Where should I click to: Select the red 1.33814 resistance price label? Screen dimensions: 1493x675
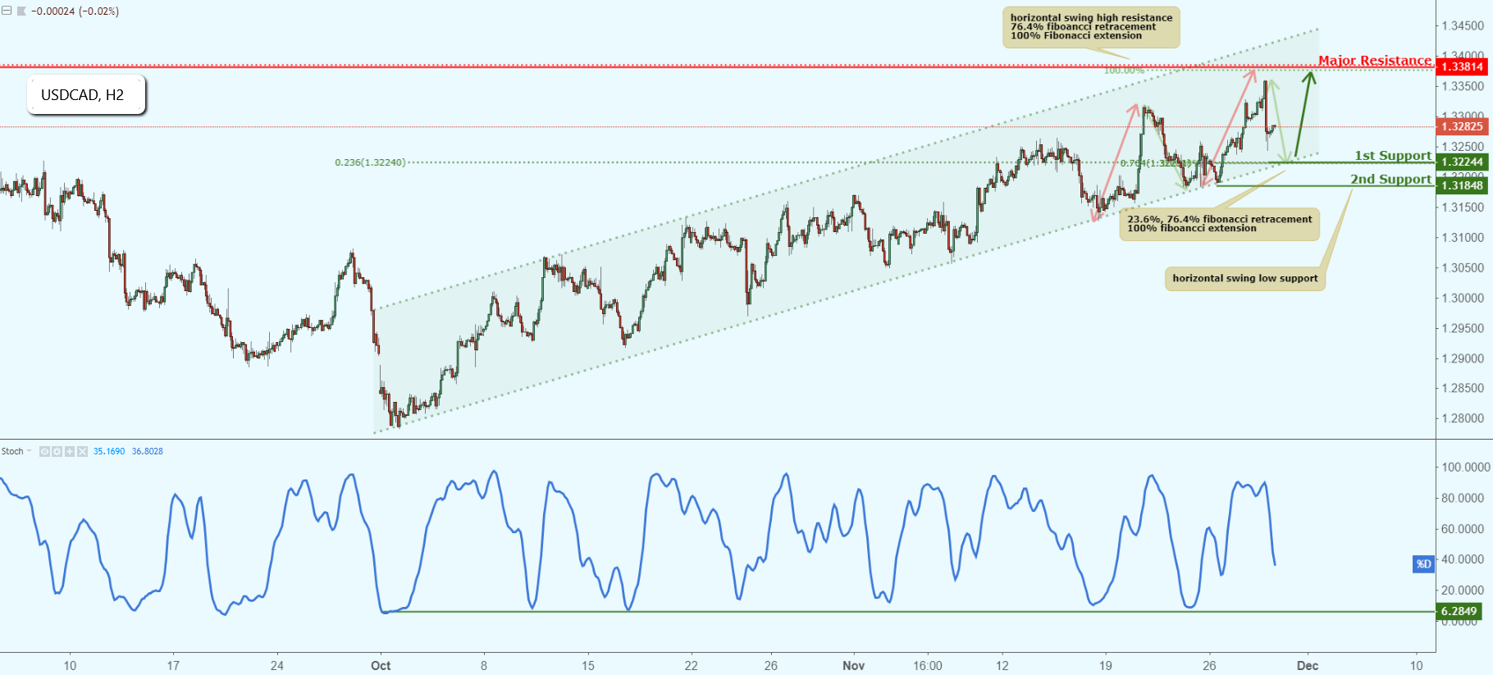1463,66
